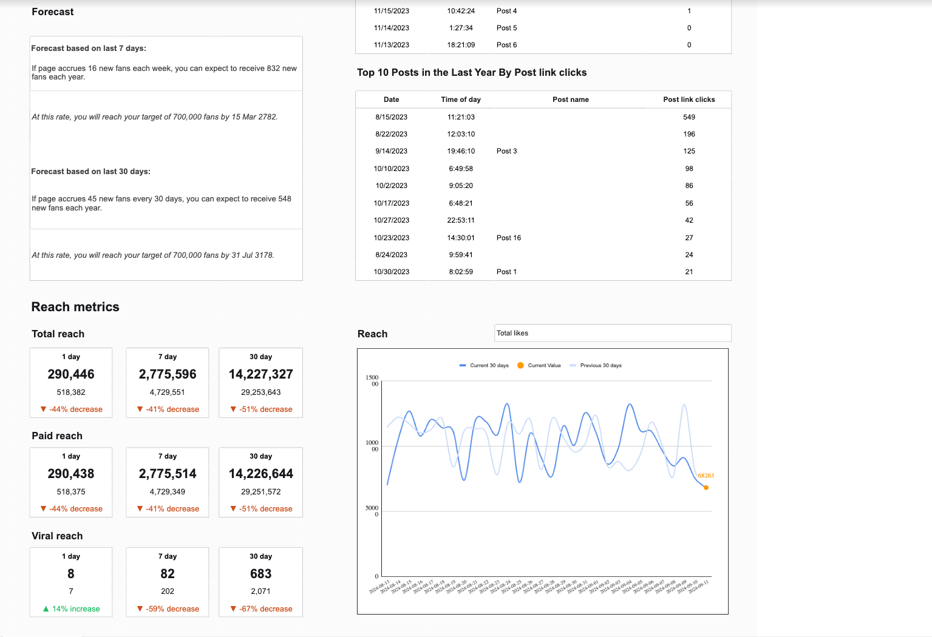Click the red decrease arrow in Paid reach 7 day
This screenshot has height=637, width=932.
(140, 508)
